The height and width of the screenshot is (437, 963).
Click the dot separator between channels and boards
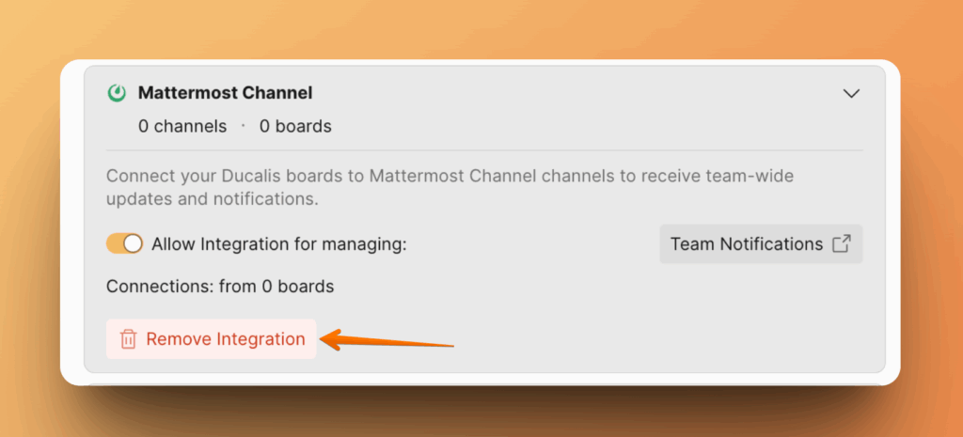click(x=243, y=125)
